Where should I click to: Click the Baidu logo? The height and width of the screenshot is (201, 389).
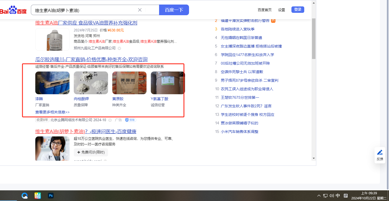pos(13,10)
